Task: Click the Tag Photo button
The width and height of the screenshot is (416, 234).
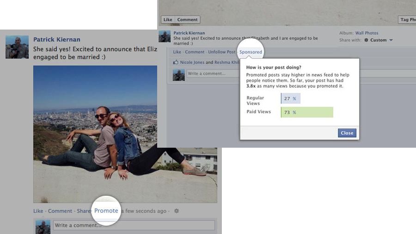Action: (407, 19)
